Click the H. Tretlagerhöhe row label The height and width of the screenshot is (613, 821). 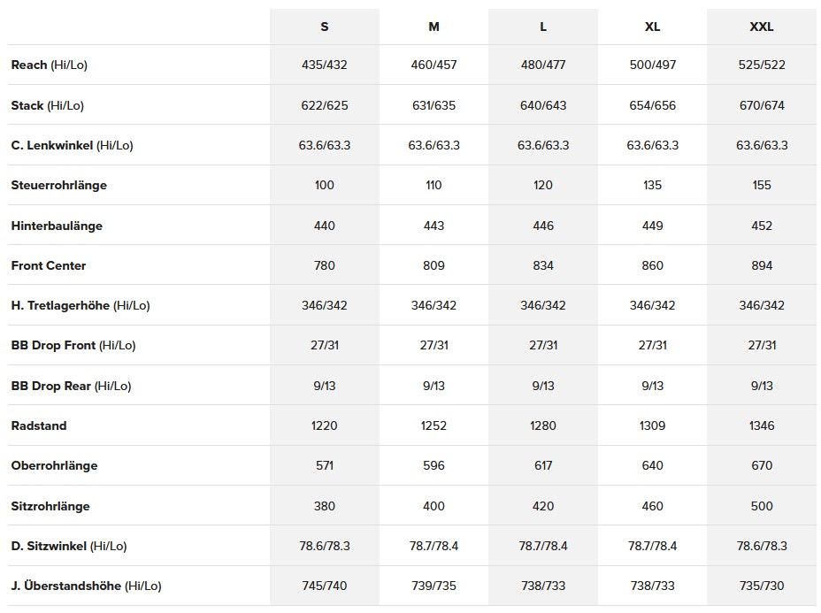[x=81, y=305]
